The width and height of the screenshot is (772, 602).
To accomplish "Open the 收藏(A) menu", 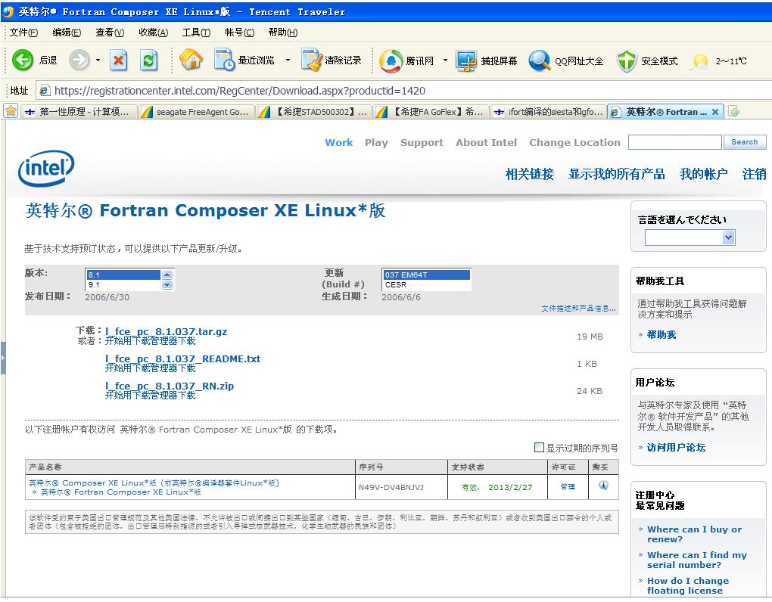I will click(153, 33).
